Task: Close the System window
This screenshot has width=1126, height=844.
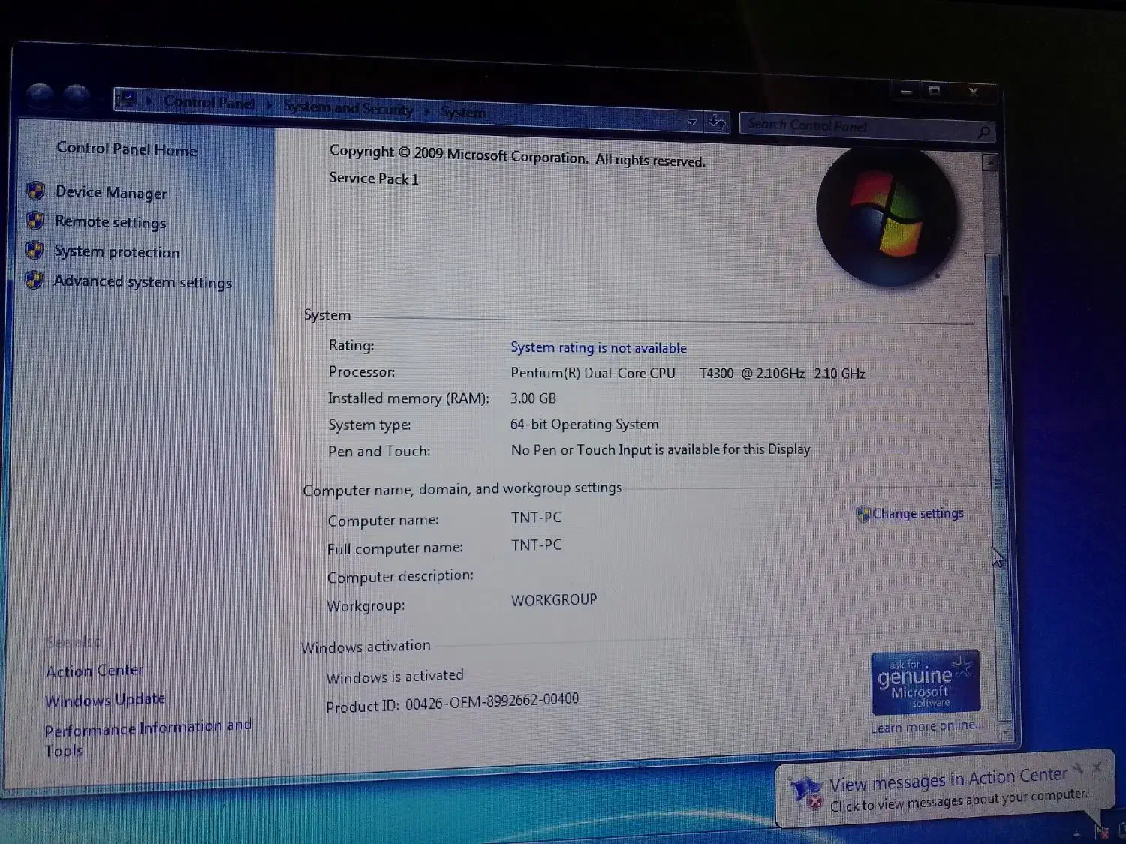Action: pos(974,92)
